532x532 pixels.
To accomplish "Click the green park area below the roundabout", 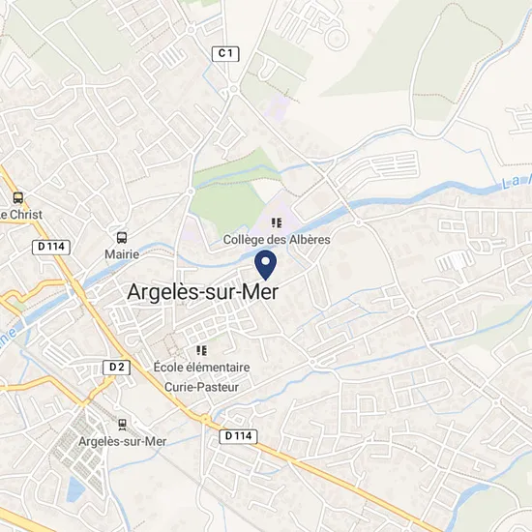I will click(x=226, y=207).
